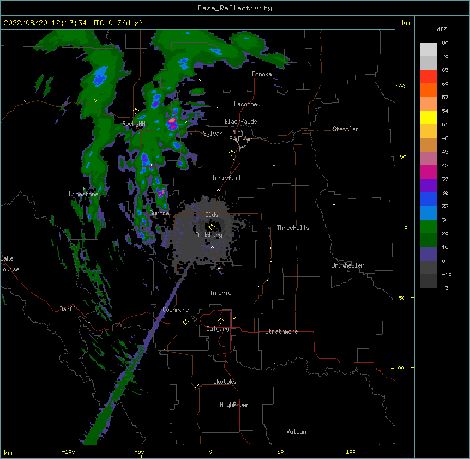
Task: Click the Sylvan town label
Action: (x=213, y=134)
